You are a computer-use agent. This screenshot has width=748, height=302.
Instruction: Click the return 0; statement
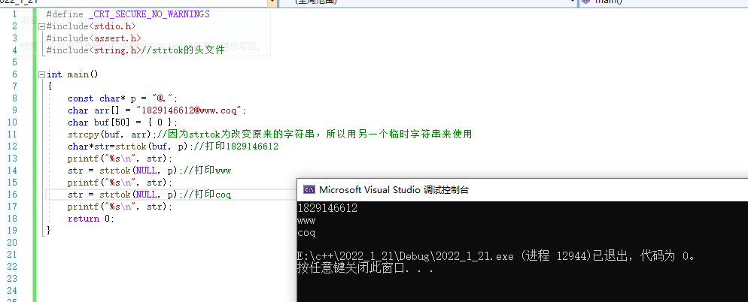click(x=91, y=219)
